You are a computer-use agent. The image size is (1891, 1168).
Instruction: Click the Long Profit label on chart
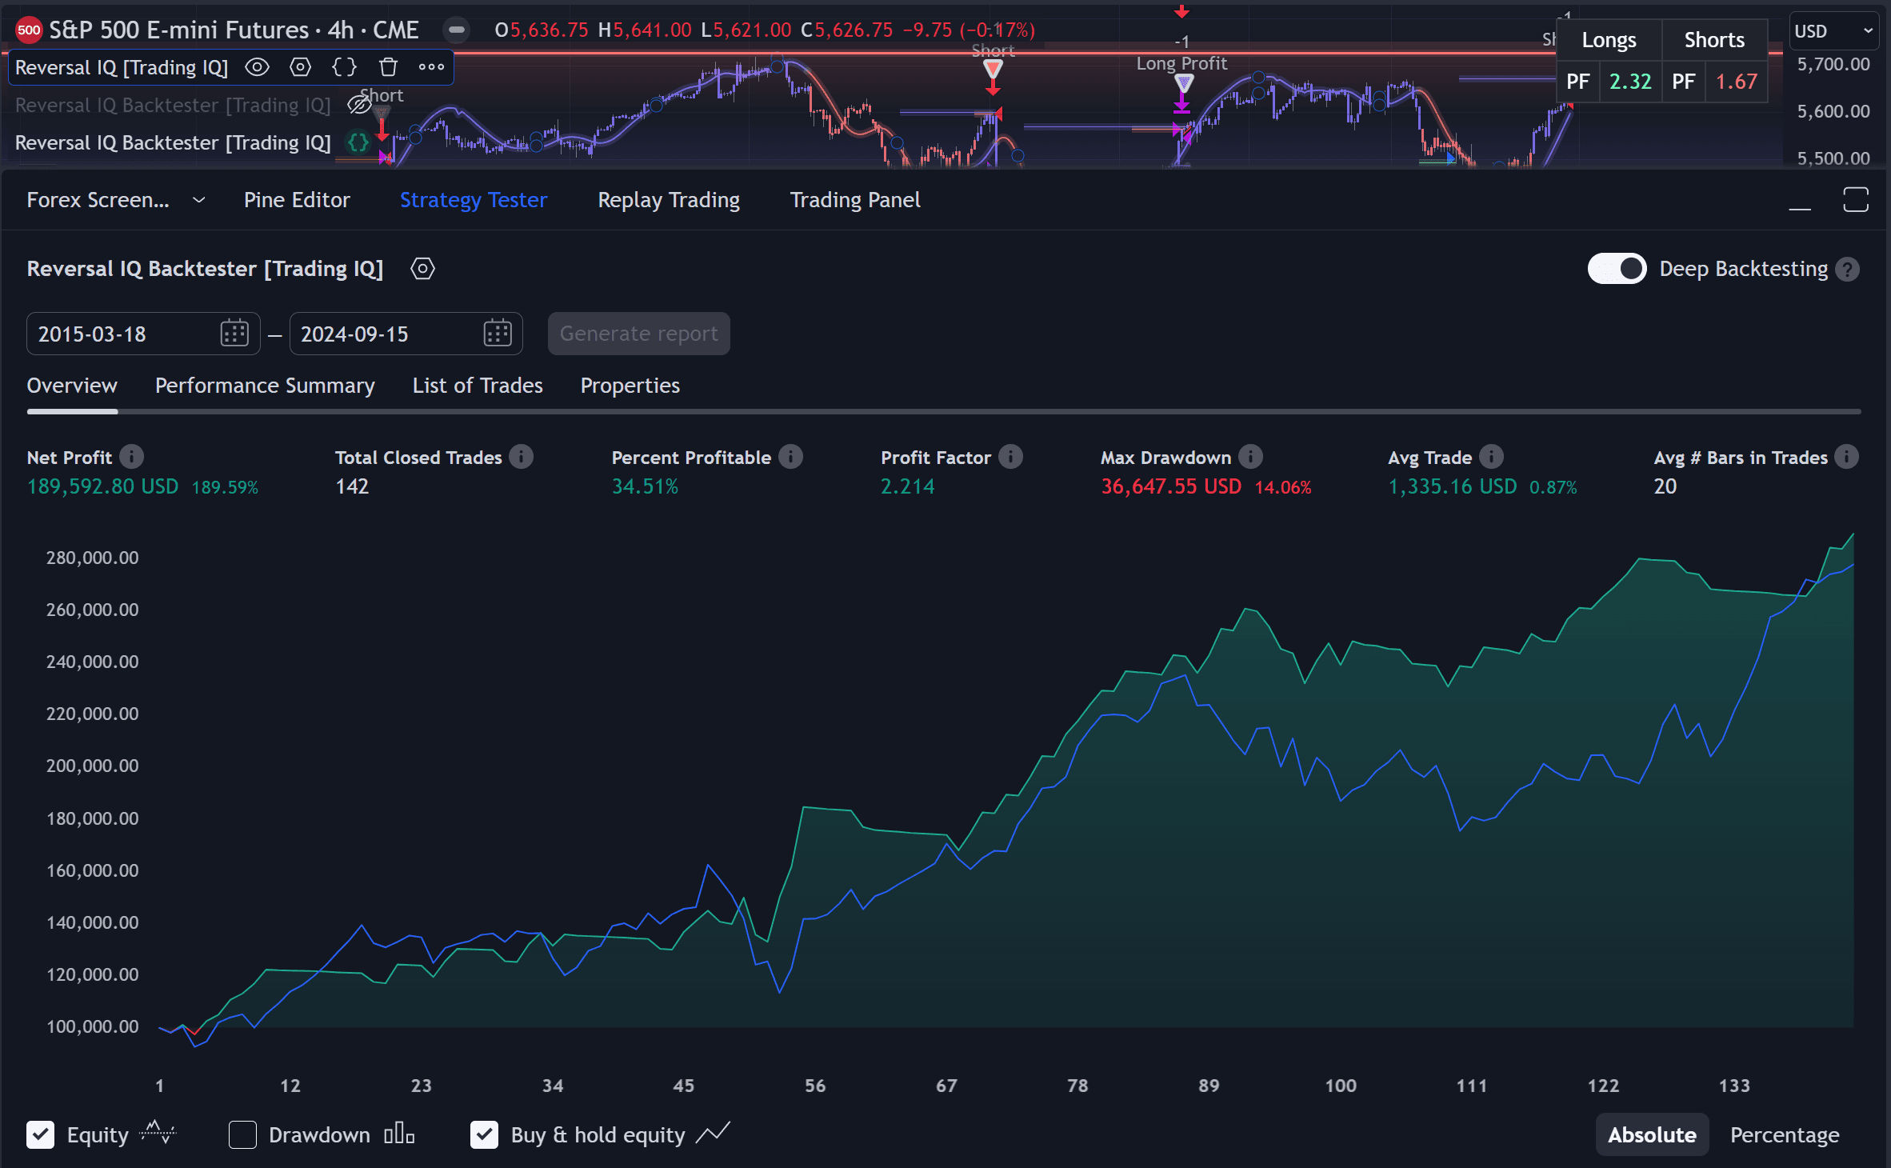(x=1181, y=63)
